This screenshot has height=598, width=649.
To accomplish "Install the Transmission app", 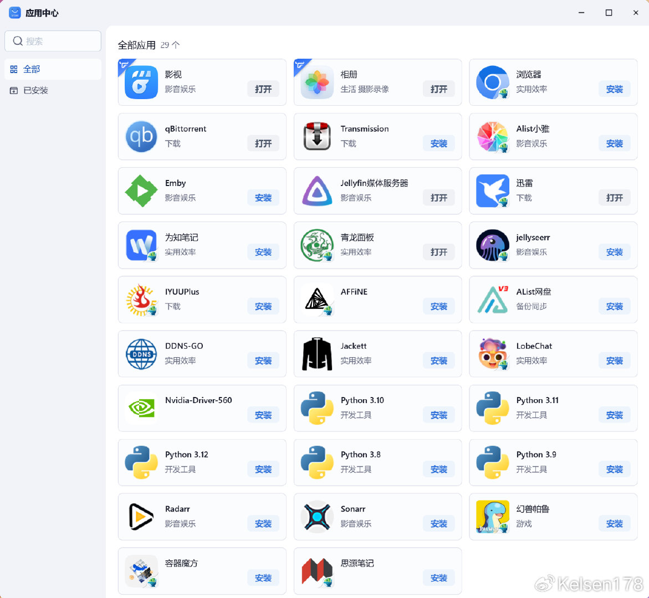I will 439,143.
